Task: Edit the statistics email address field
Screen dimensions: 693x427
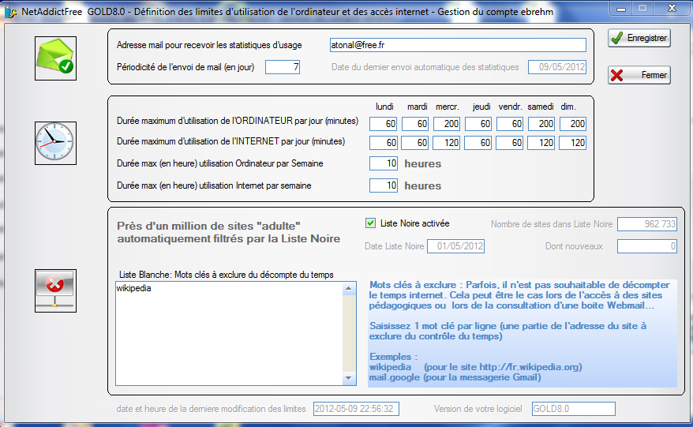Action: pyautogui.click(x=457, y=45)
